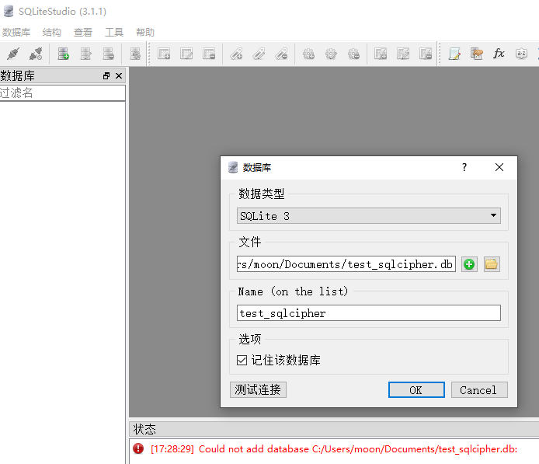Click the remove database toolbar icon
This screenshot has width=539, height=464.
[x=108, y=54]
